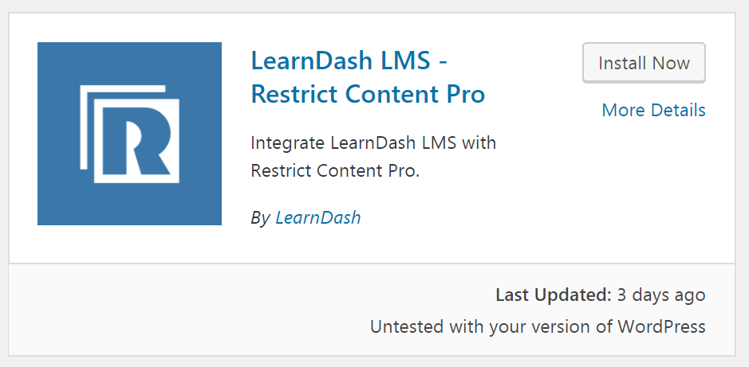Viewport: 749px width, 367px height.
Task: Click the Install Now button
Action: (644, 63)
